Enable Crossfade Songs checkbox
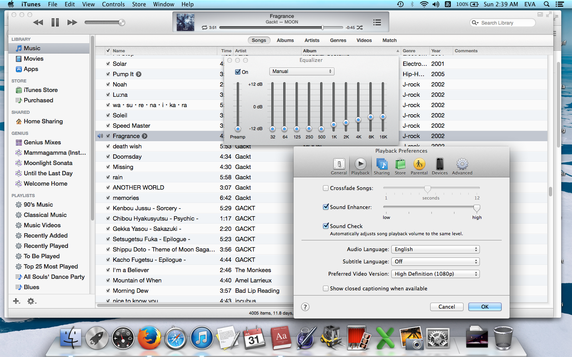Image resolution: width=572 pixels, height=357 pixels. 326,188
